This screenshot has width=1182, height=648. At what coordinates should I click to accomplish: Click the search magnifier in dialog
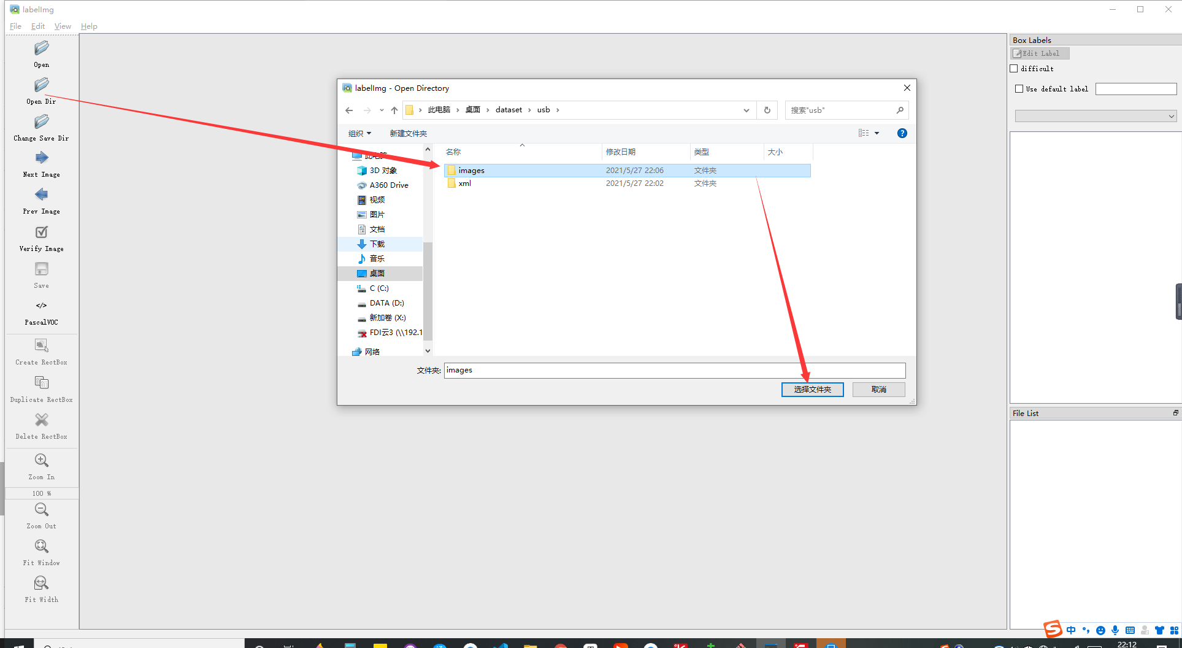(x=900, y=110)
